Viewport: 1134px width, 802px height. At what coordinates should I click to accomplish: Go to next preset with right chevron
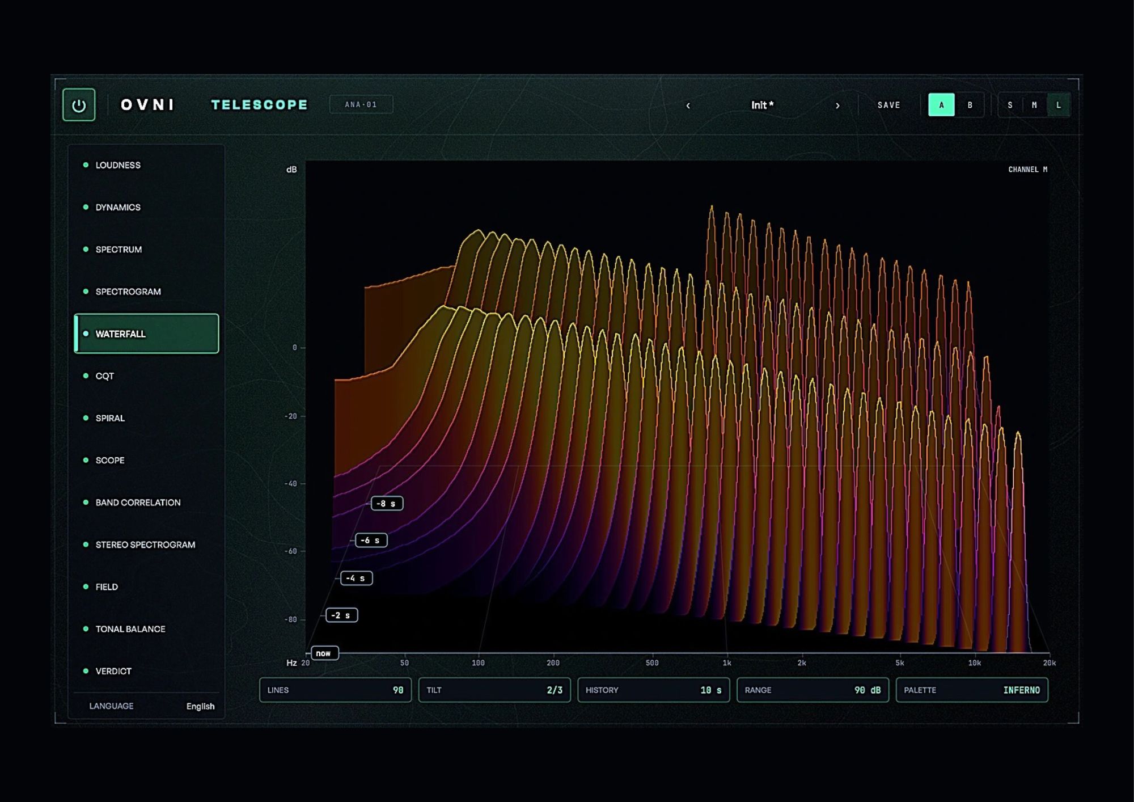(837, 105)
